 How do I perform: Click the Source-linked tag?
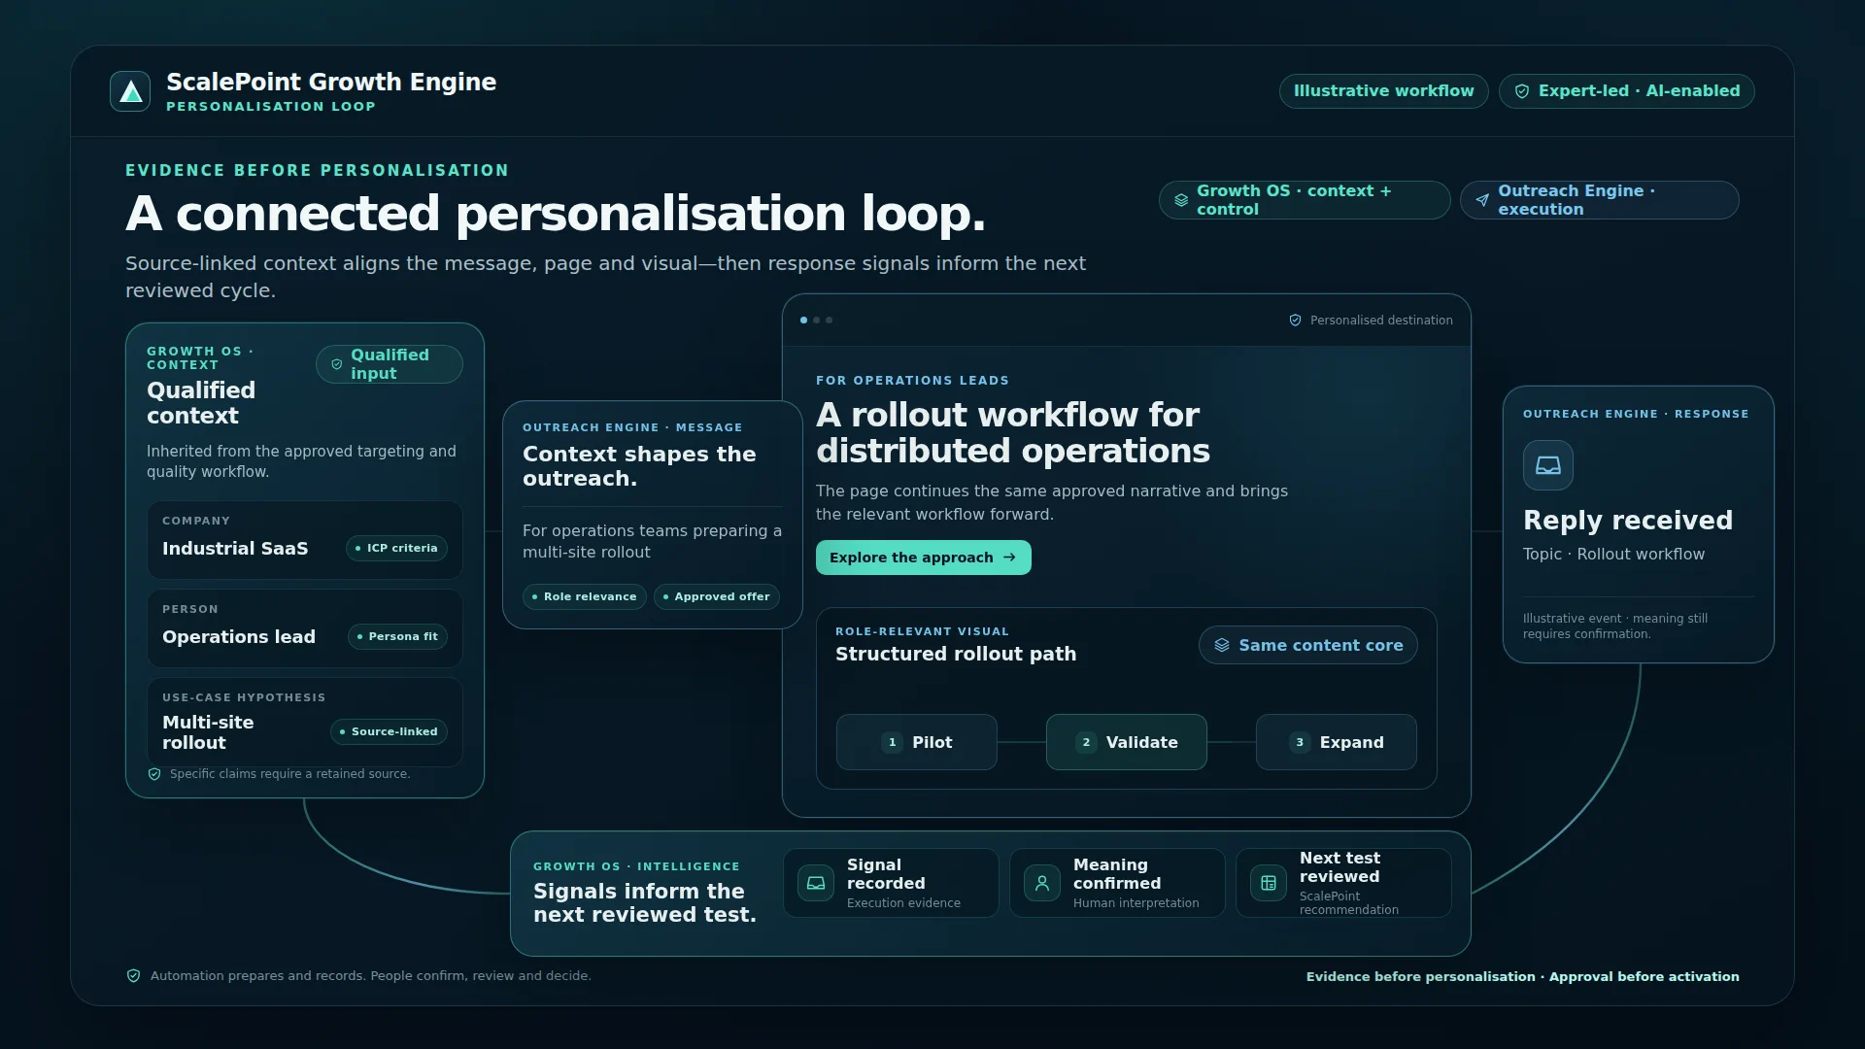pos(389,731)
